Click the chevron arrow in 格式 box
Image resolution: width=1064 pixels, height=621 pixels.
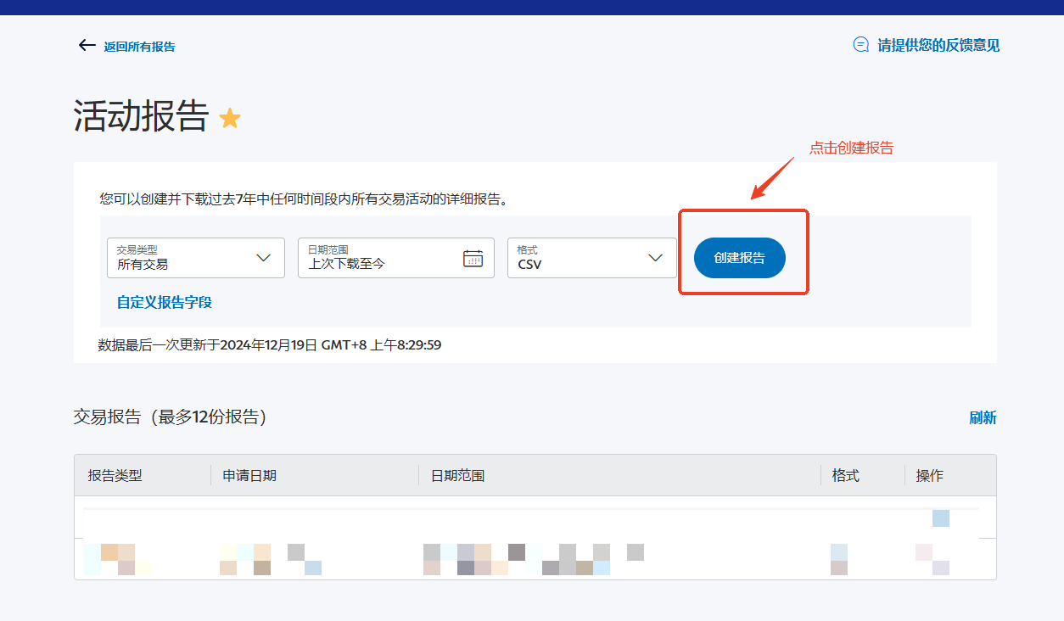pyautogui.click(x=655, y=258)
